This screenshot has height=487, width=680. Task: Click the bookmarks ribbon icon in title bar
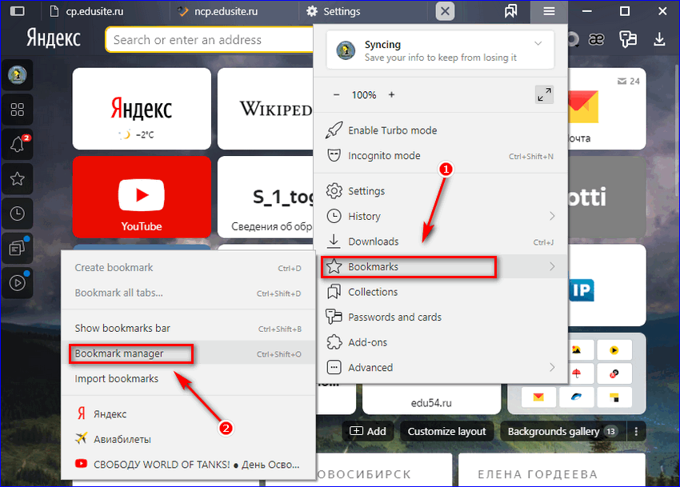pos(510,11)
